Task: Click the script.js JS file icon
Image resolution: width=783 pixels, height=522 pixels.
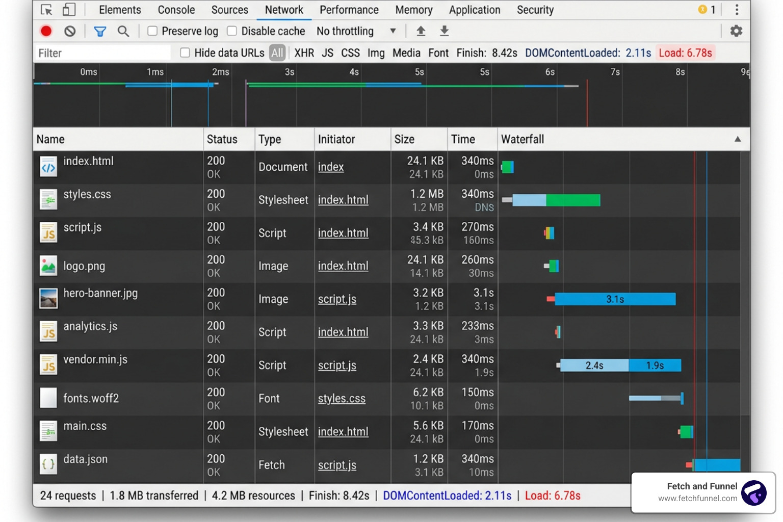Action: coord(48,233)
